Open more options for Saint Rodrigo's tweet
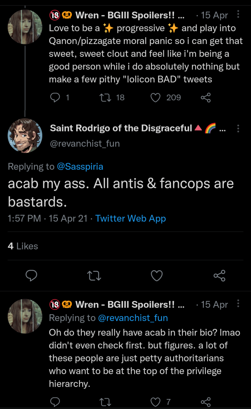The image size is (251, 409). [238, 129]
